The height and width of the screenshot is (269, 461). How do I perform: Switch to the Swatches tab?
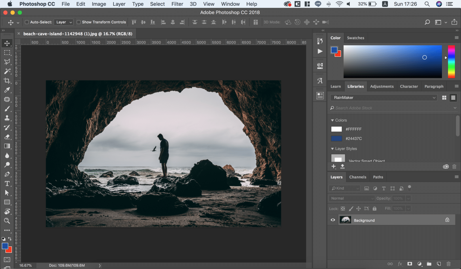click(355, 38)
